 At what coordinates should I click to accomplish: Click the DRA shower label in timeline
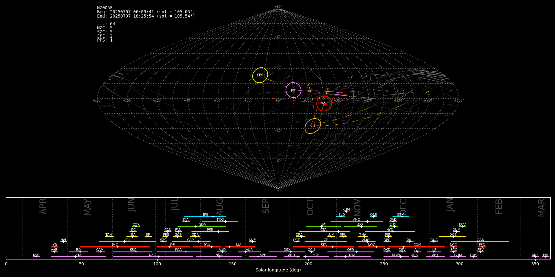(299, 235)
